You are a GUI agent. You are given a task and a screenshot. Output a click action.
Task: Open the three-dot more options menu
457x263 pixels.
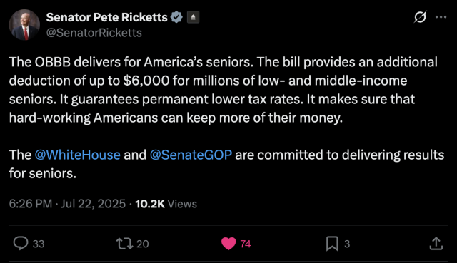(441, 17)
